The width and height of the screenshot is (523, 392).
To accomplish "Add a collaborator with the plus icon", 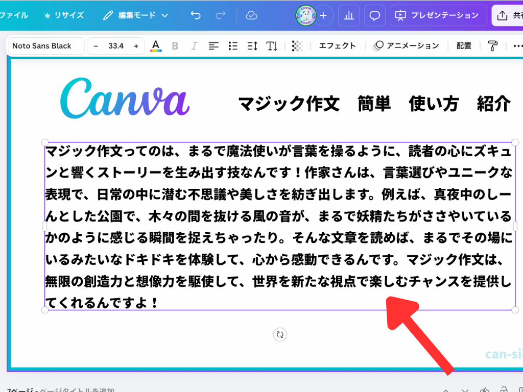I will pos(323,15).
